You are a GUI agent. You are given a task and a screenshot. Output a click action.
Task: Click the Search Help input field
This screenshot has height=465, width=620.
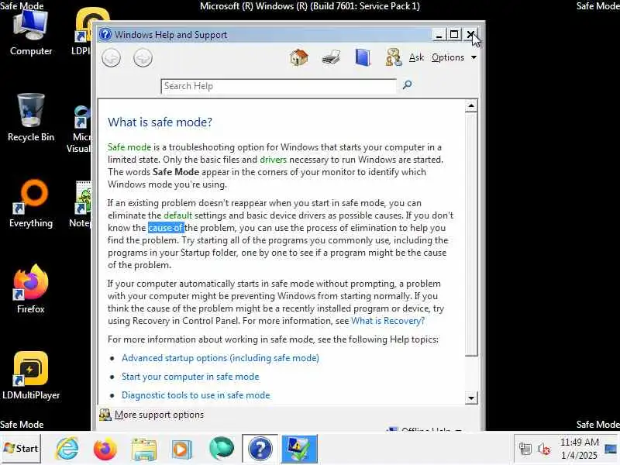point(278,86)
